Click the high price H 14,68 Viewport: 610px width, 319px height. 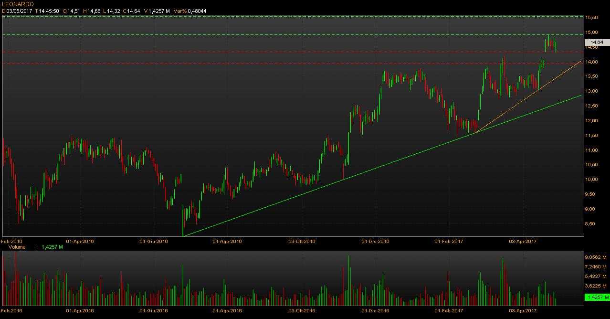point(91,11)
